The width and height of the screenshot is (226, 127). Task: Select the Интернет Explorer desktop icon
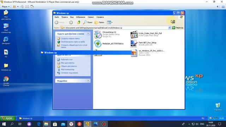coord(6,41)
